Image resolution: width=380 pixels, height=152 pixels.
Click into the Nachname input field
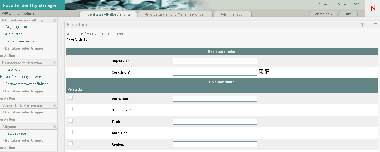[215, 110]
